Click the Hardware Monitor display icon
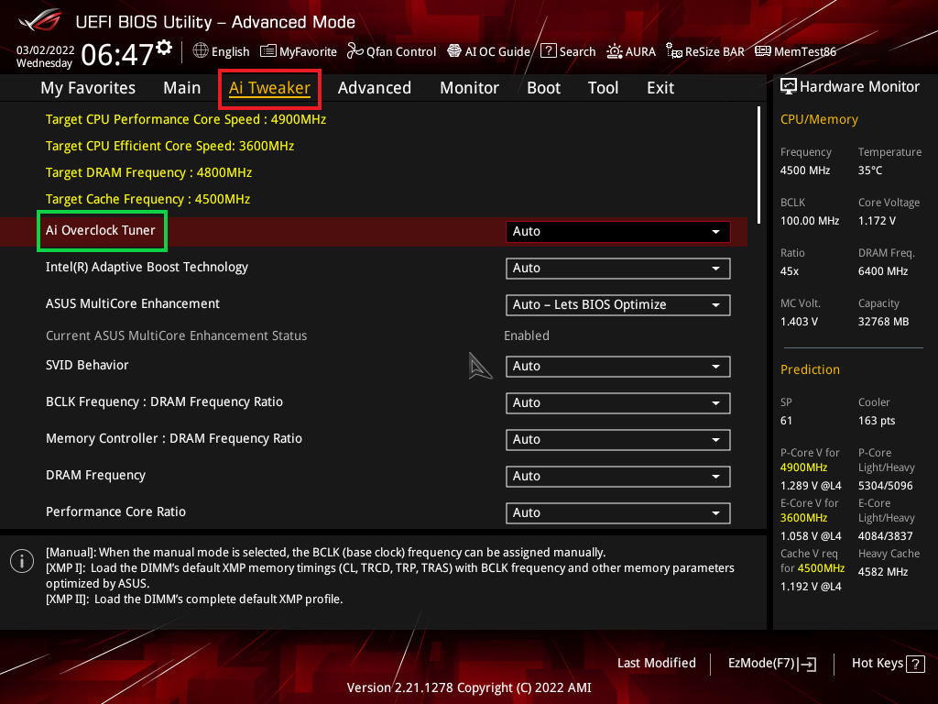The width and height of the screenshot is (938, 704). pos(789,87)
